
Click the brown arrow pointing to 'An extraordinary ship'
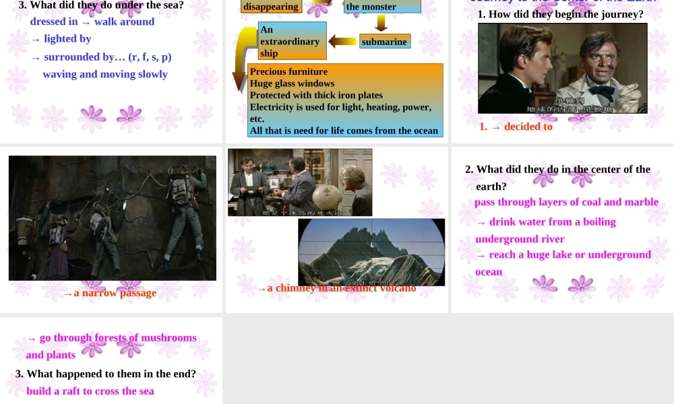pos(342,42)
